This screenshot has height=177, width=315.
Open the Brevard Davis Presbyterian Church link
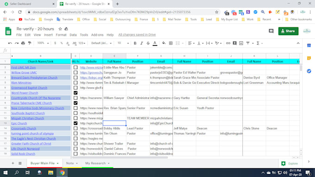click(34, 77)
